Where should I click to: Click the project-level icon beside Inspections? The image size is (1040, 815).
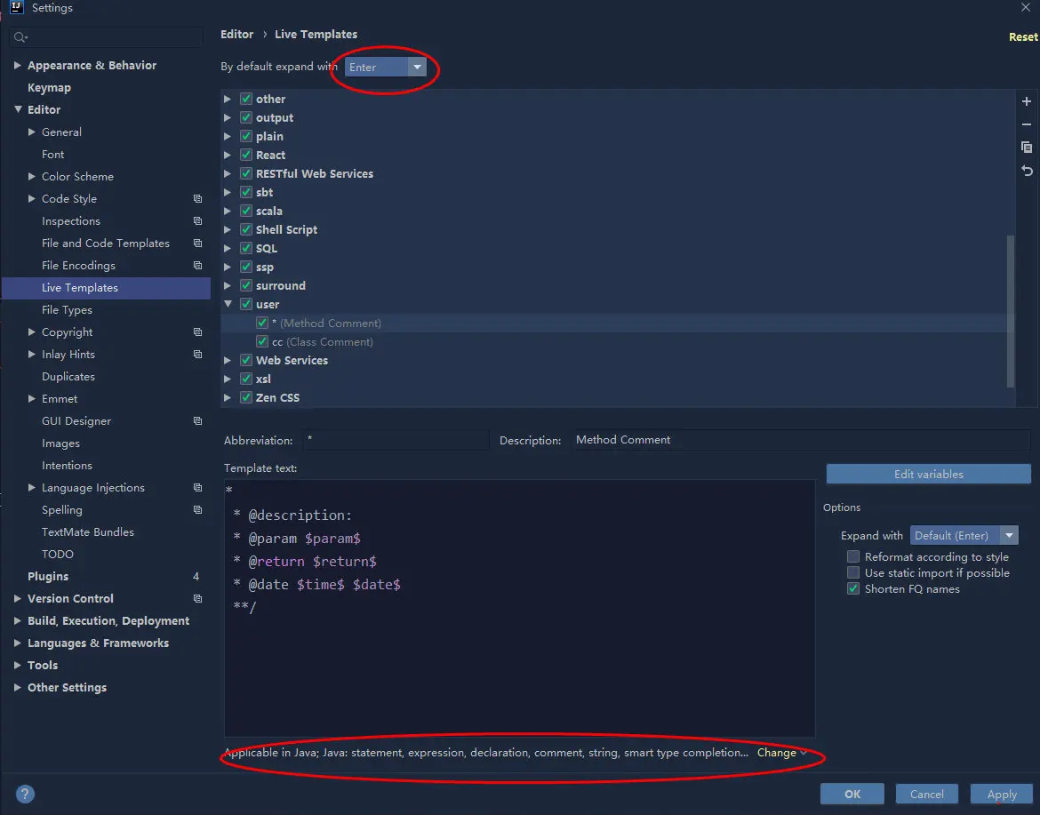[x=197, y=220]
